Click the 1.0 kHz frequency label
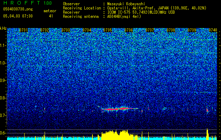This screenshot has width=221, height=140. coord(3,63)
